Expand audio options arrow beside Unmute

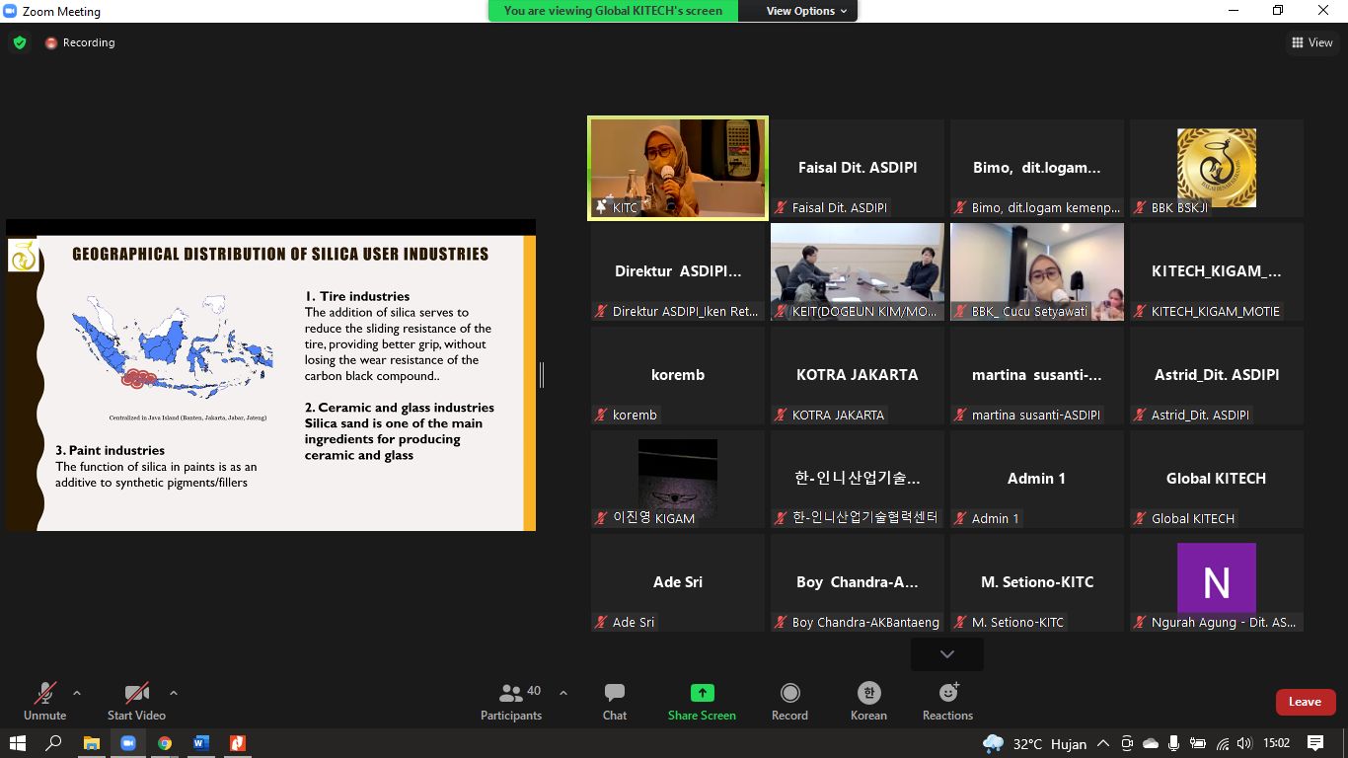(x=77, y=693)
